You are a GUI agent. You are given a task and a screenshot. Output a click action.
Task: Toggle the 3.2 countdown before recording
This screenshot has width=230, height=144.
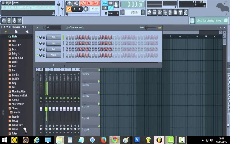click(x=83, y=3)
